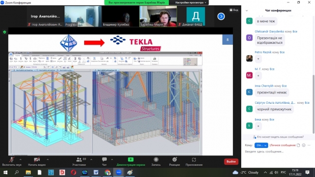Click the Запись record button
This screenshot has height=177, width=315.
coord(156,162)
